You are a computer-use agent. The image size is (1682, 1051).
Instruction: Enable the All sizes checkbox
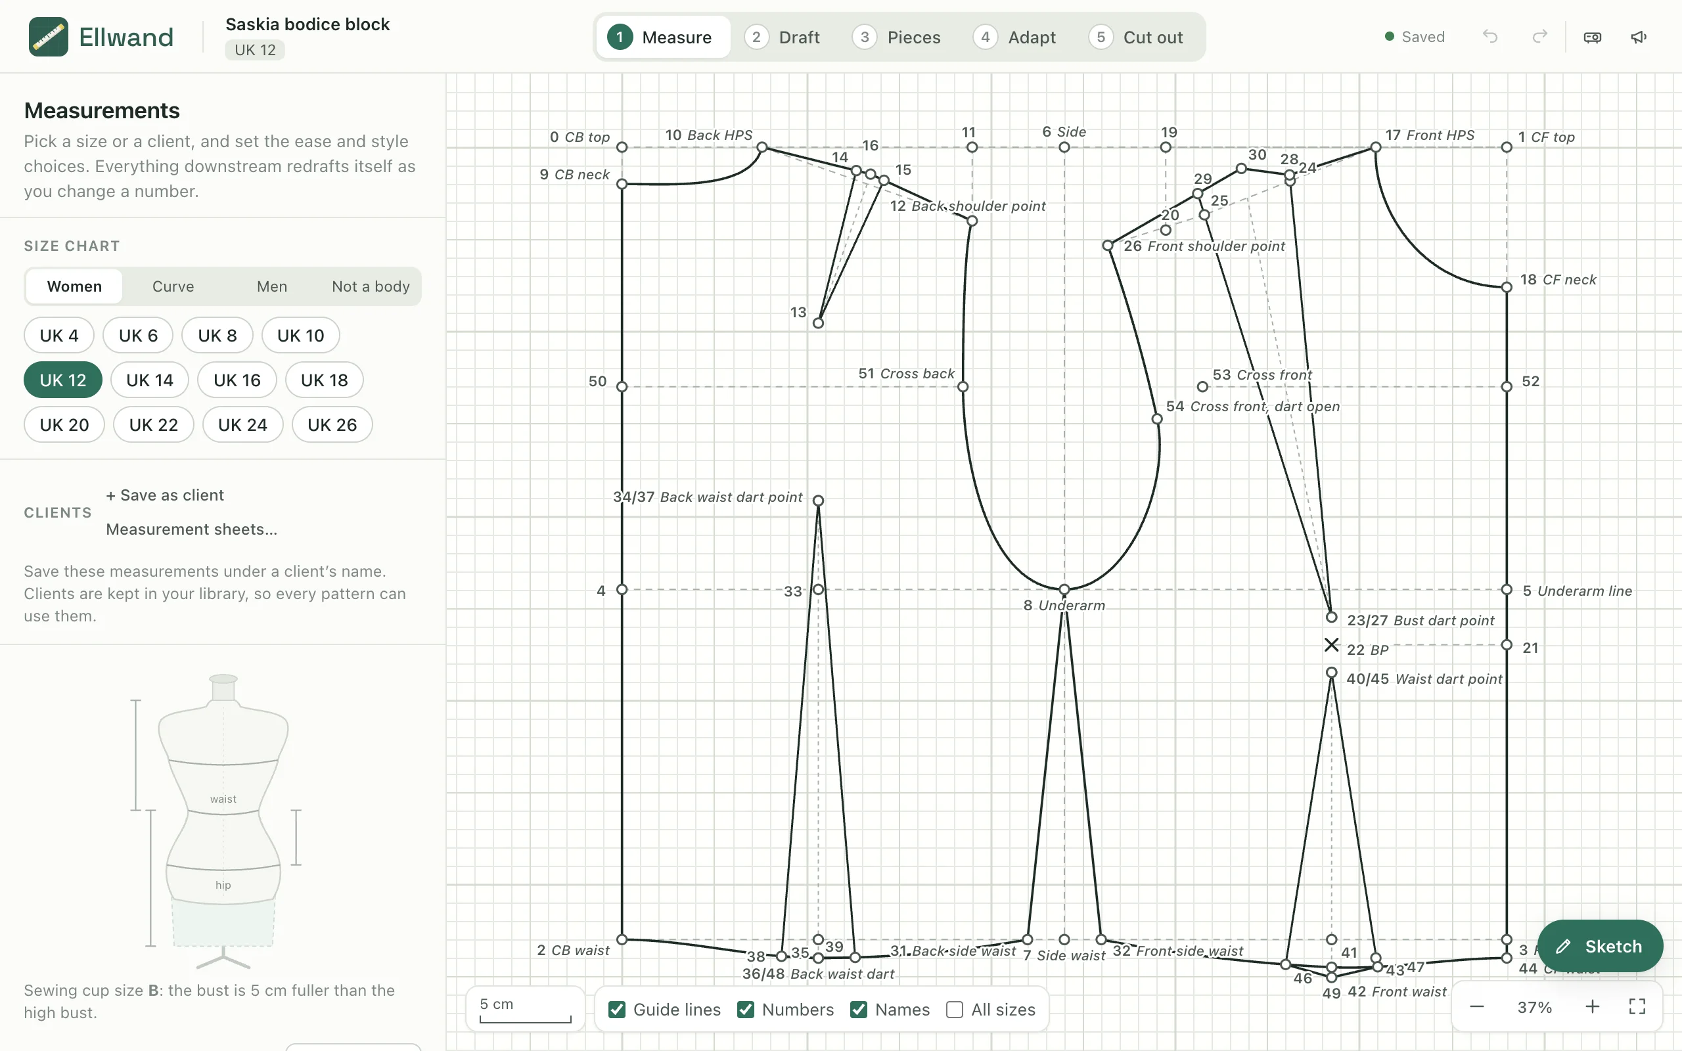click(954, 1010)
